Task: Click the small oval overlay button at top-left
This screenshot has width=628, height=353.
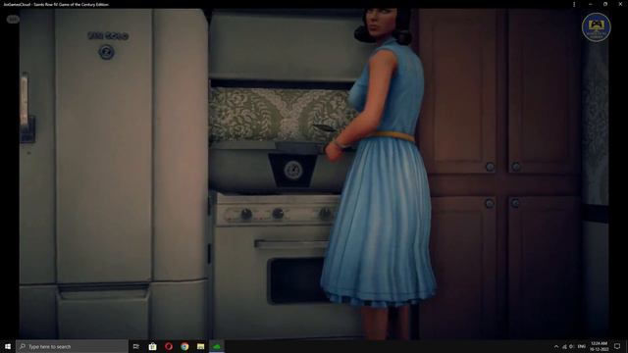Action: point(13,20)
